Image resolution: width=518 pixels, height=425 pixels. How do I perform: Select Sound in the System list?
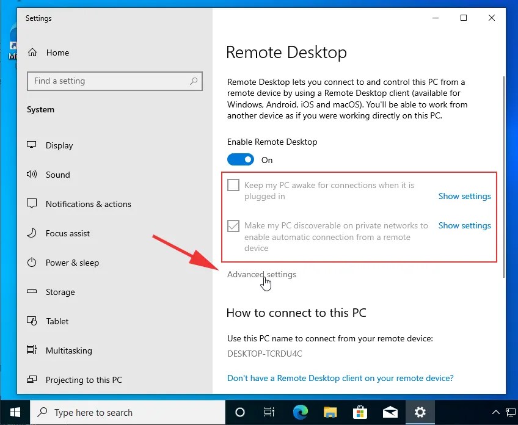pyautogui.click(x=58, y=175)
